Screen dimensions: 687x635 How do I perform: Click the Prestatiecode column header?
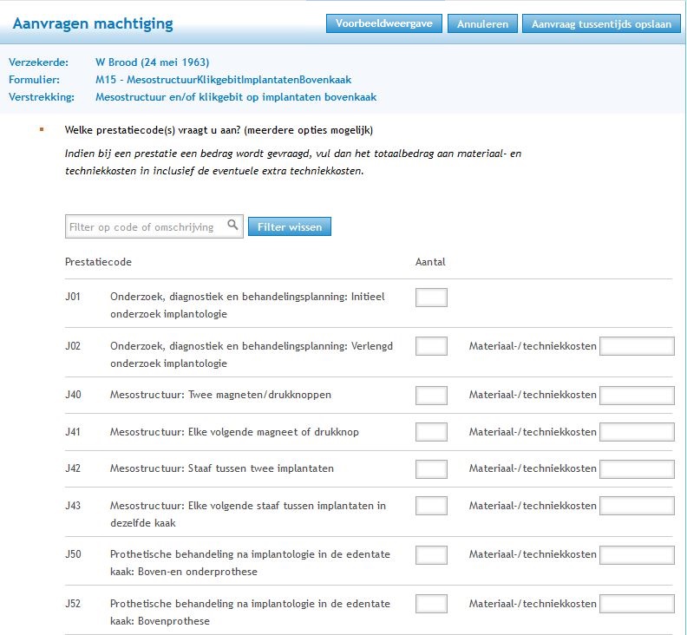pos(98,262)
